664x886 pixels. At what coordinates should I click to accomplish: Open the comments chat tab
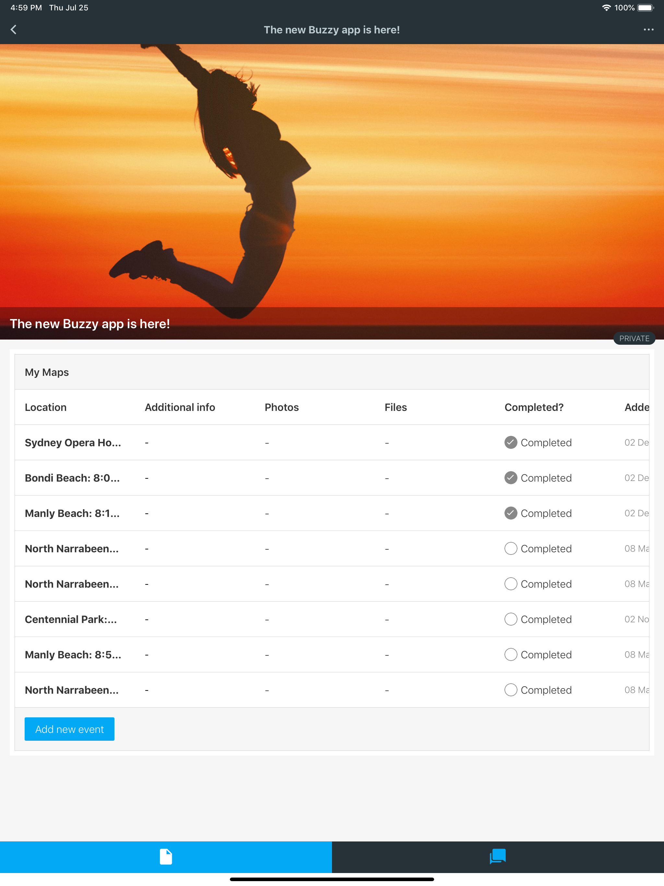(498, 857)
